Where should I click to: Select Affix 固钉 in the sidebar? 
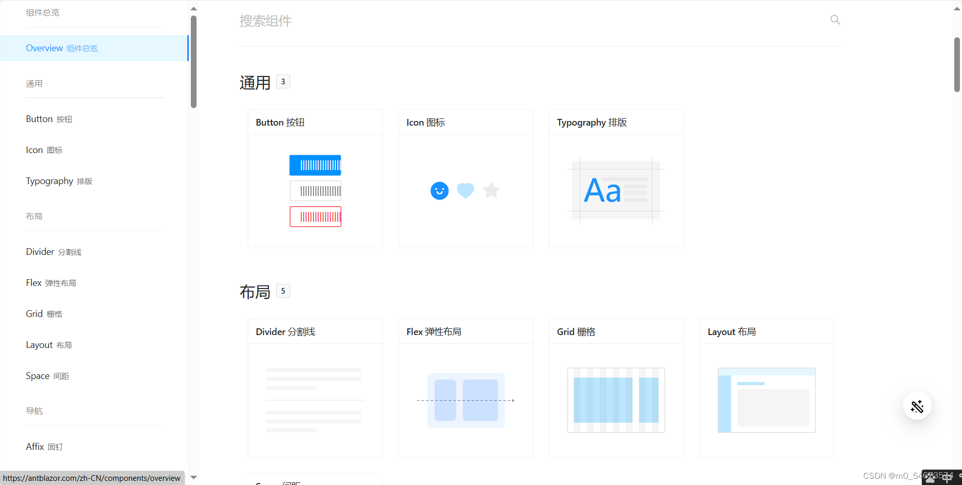pyautogui.click(x=44, y=446)
